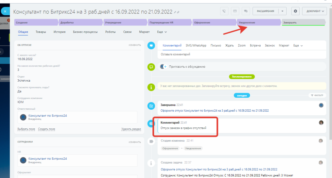Click Пригласить к обсуждению
The width and height of the screenshot is (332, 178).
pyautogui.click(x=187, y=66)
